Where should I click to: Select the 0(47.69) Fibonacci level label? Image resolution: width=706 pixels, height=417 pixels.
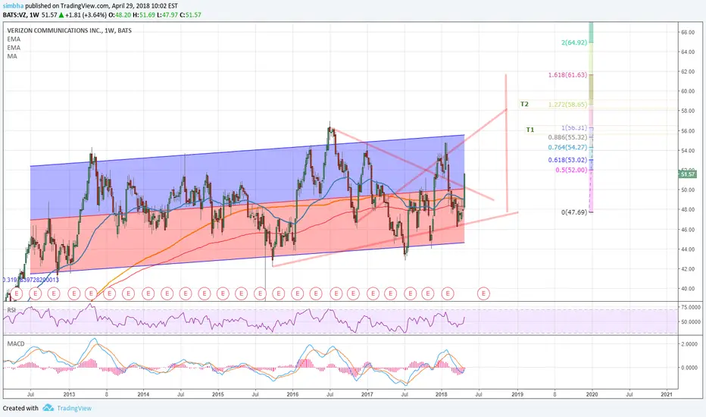tap(574, 212)
